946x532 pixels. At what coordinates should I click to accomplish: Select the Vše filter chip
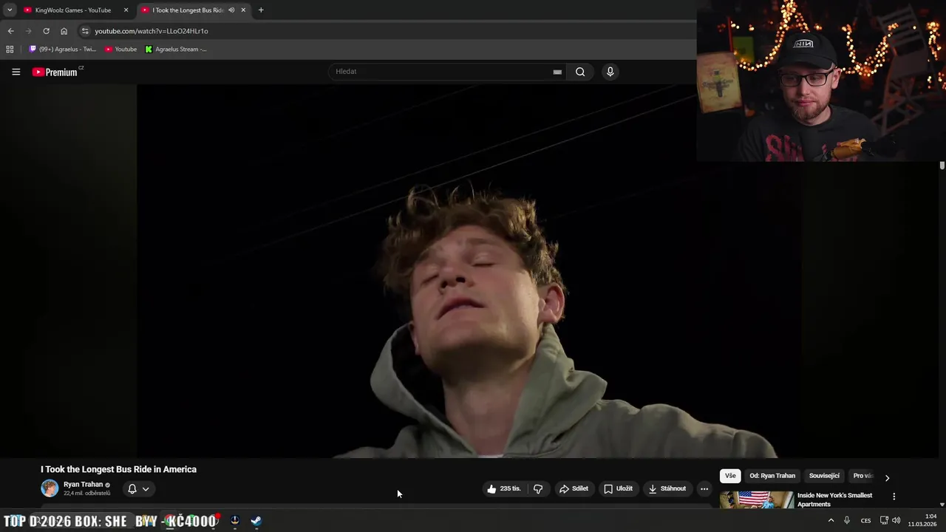730,476
